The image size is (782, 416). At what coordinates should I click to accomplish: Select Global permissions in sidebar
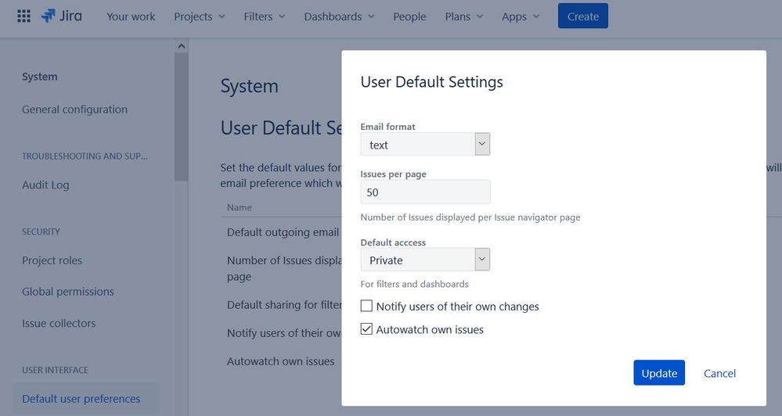point(68,292)
